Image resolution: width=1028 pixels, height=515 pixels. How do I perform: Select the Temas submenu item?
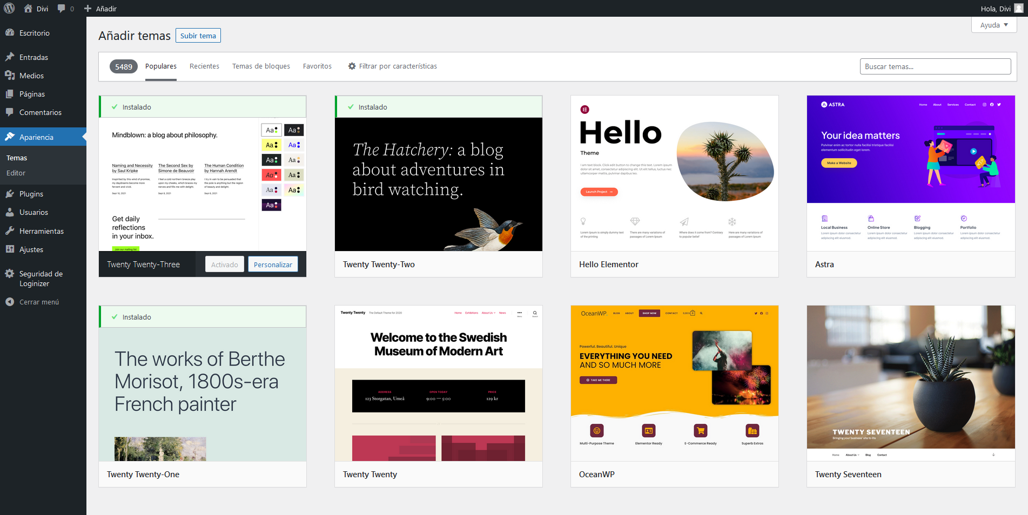(x=17, y=158)
